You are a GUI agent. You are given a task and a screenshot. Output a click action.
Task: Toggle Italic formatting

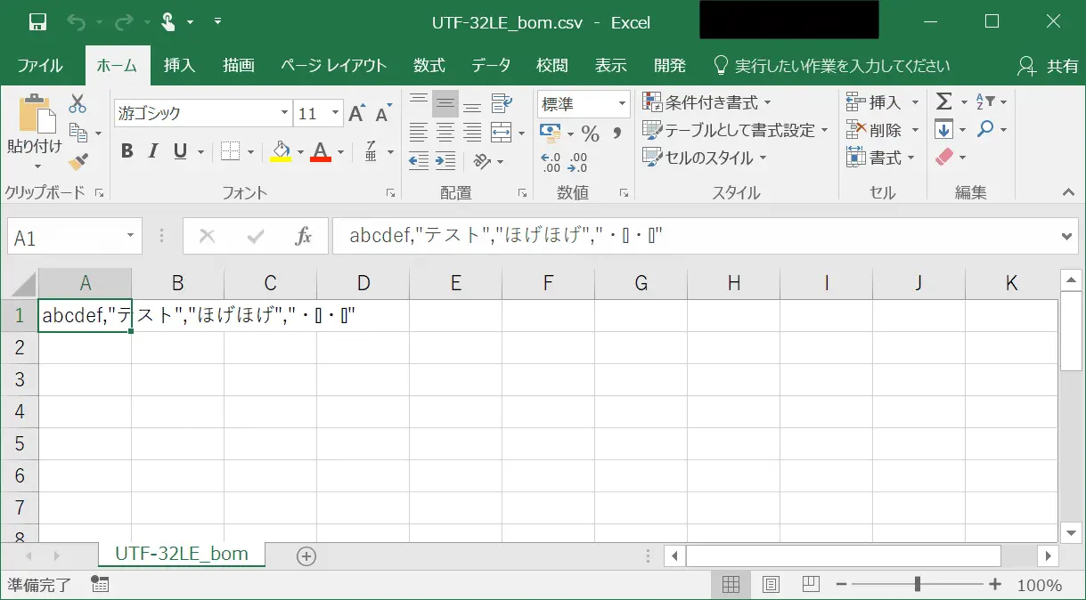[153, 151]
